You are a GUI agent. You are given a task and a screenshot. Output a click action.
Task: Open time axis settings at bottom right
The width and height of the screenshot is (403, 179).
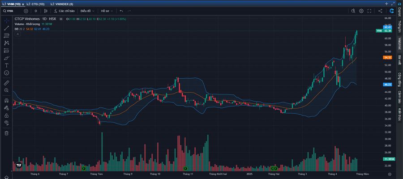390,174
